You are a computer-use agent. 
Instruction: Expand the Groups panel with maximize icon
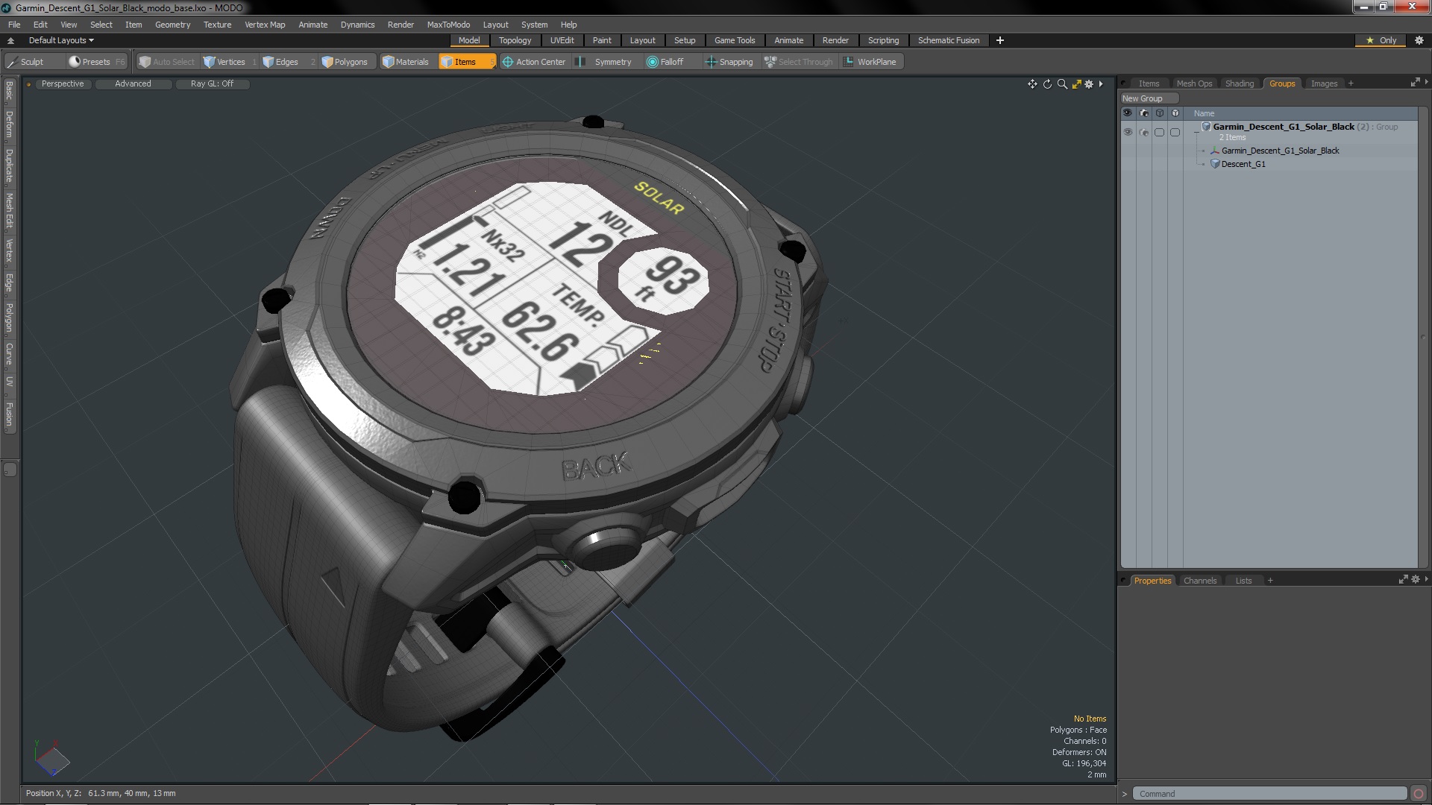[x=1415, y=82]
